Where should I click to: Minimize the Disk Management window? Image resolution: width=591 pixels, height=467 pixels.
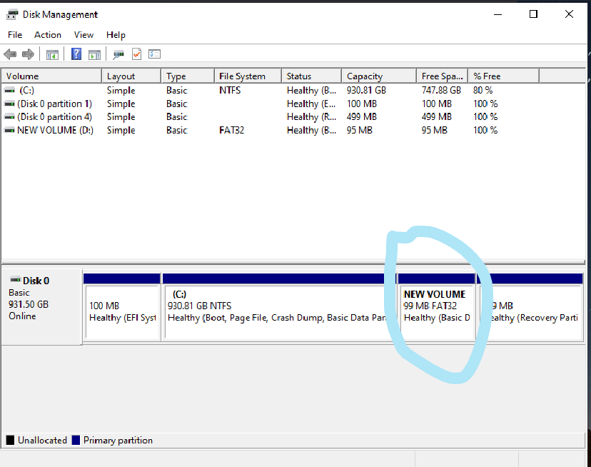click(498, 14)
